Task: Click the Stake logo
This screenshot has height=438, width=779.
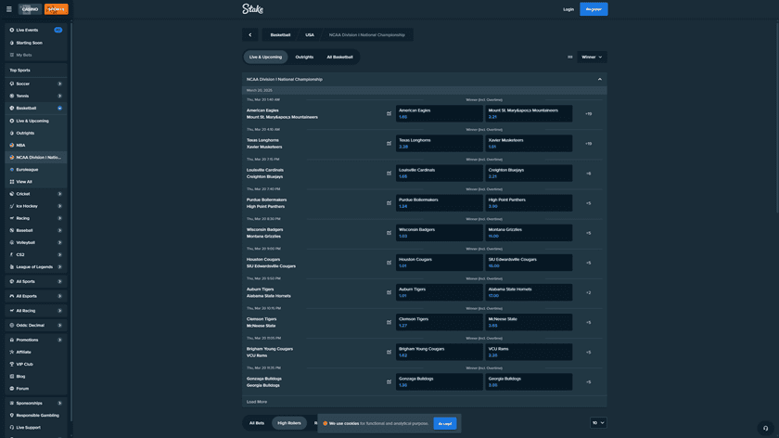Action: pyautogui.click(x=253, y=9)
